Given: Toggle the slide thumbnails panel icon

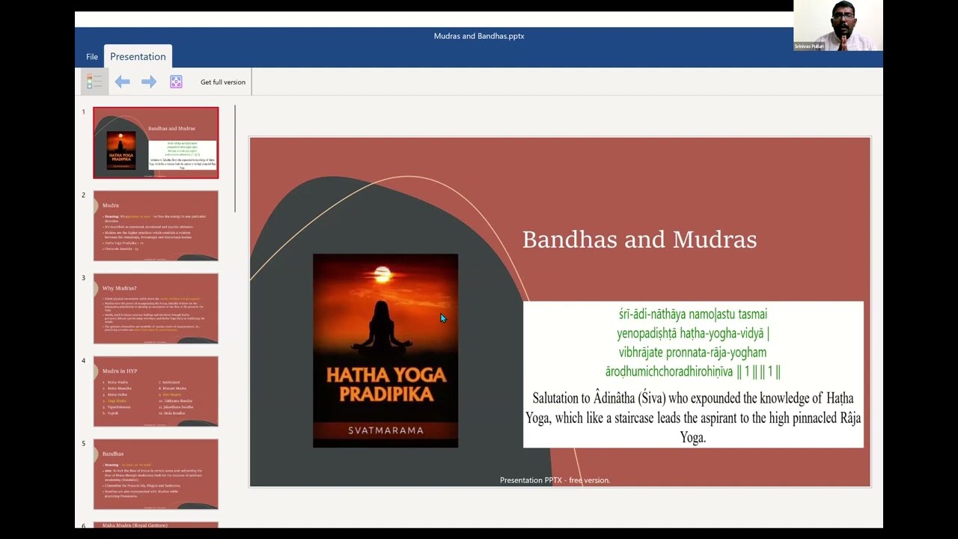Looking at the screenshot, I should pyautogui.click(x=94, y=82).
